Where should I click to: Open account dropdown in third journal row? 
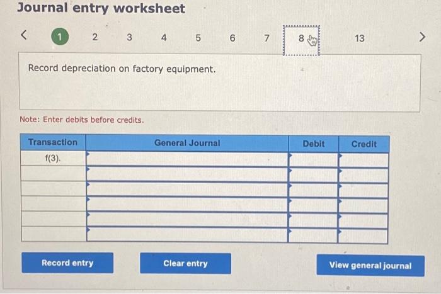click(x=187, y=189)
